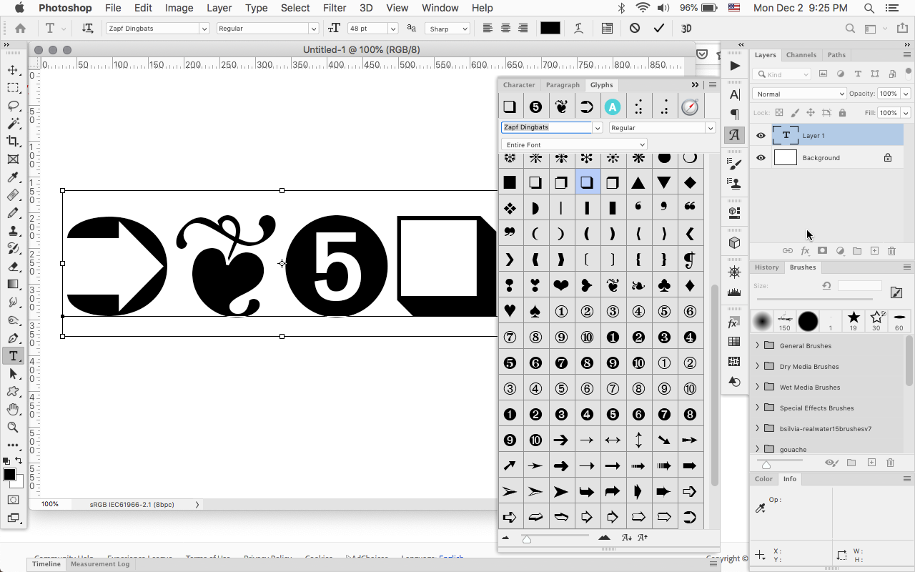Adjust the glyph size slider in the Glyphs panel
The width and height of the screenshot is (915, 572).
pyautogui.click(x=527, y=538)
